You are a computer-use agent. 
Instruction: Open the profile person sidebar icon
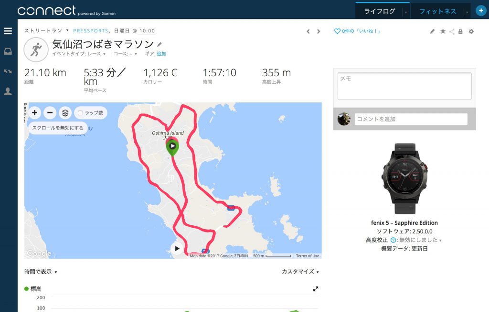pyautogui.click(x=8, y=91)
